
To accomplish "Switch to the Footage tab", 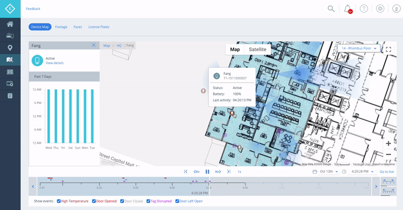I will click(x=61, y=27).
